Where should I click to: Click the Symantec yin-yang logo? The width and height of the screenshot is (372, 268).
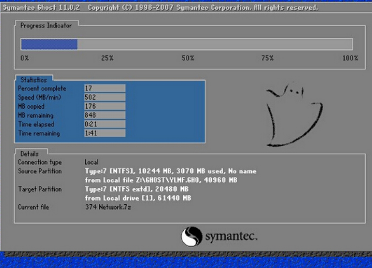point(191,237)
